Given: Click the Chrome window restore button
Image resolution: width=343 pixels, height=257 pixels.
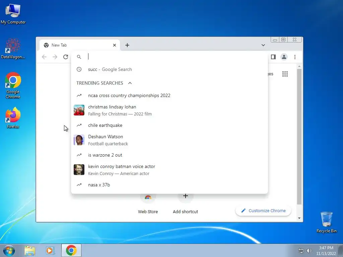Looking at the screenshot, I should point(283,39).
